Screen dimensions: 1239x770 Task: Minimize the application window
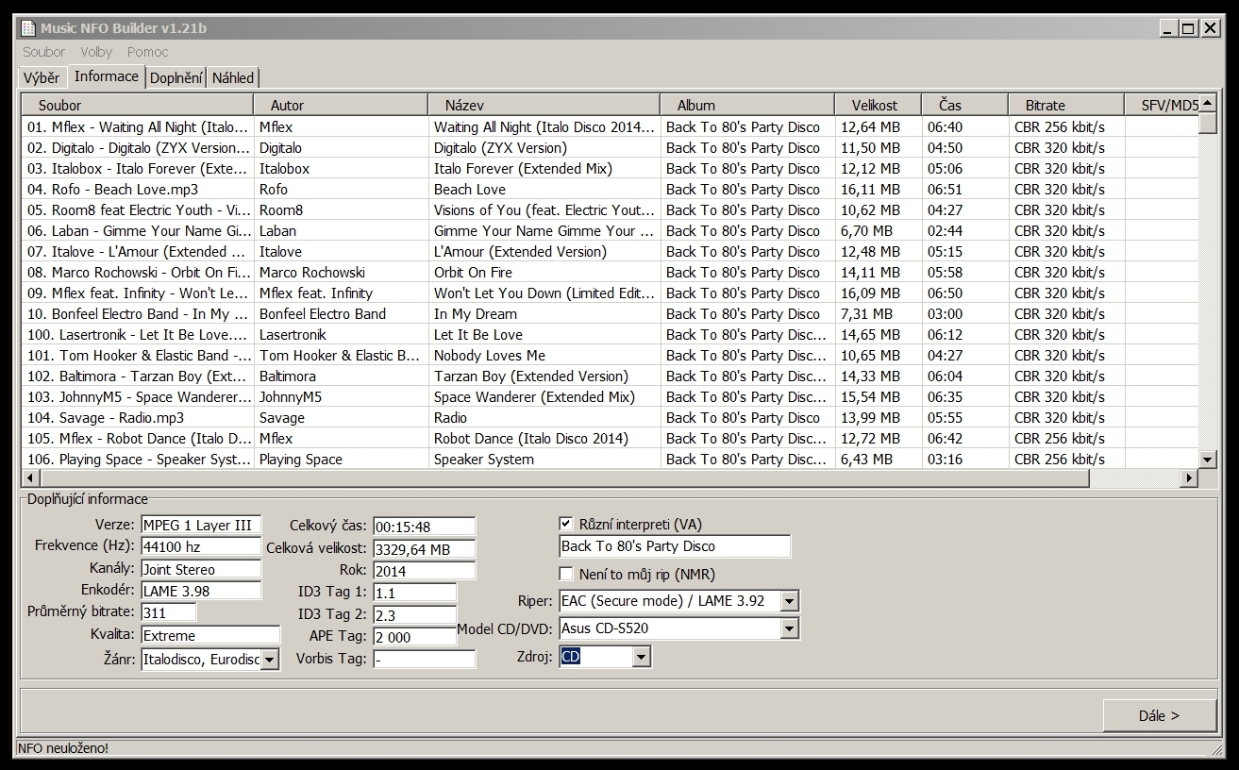(1168, 28)
